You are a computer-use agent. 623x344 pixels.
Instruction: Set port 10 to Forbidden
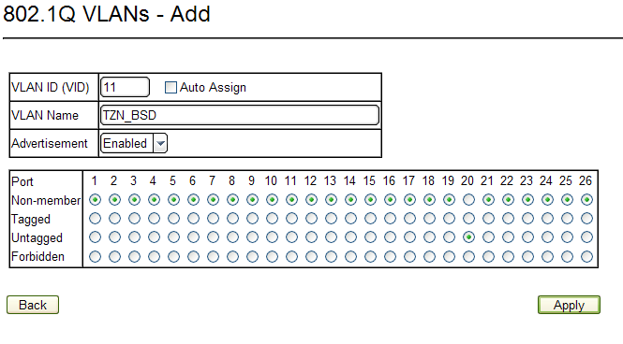(273, 256)
